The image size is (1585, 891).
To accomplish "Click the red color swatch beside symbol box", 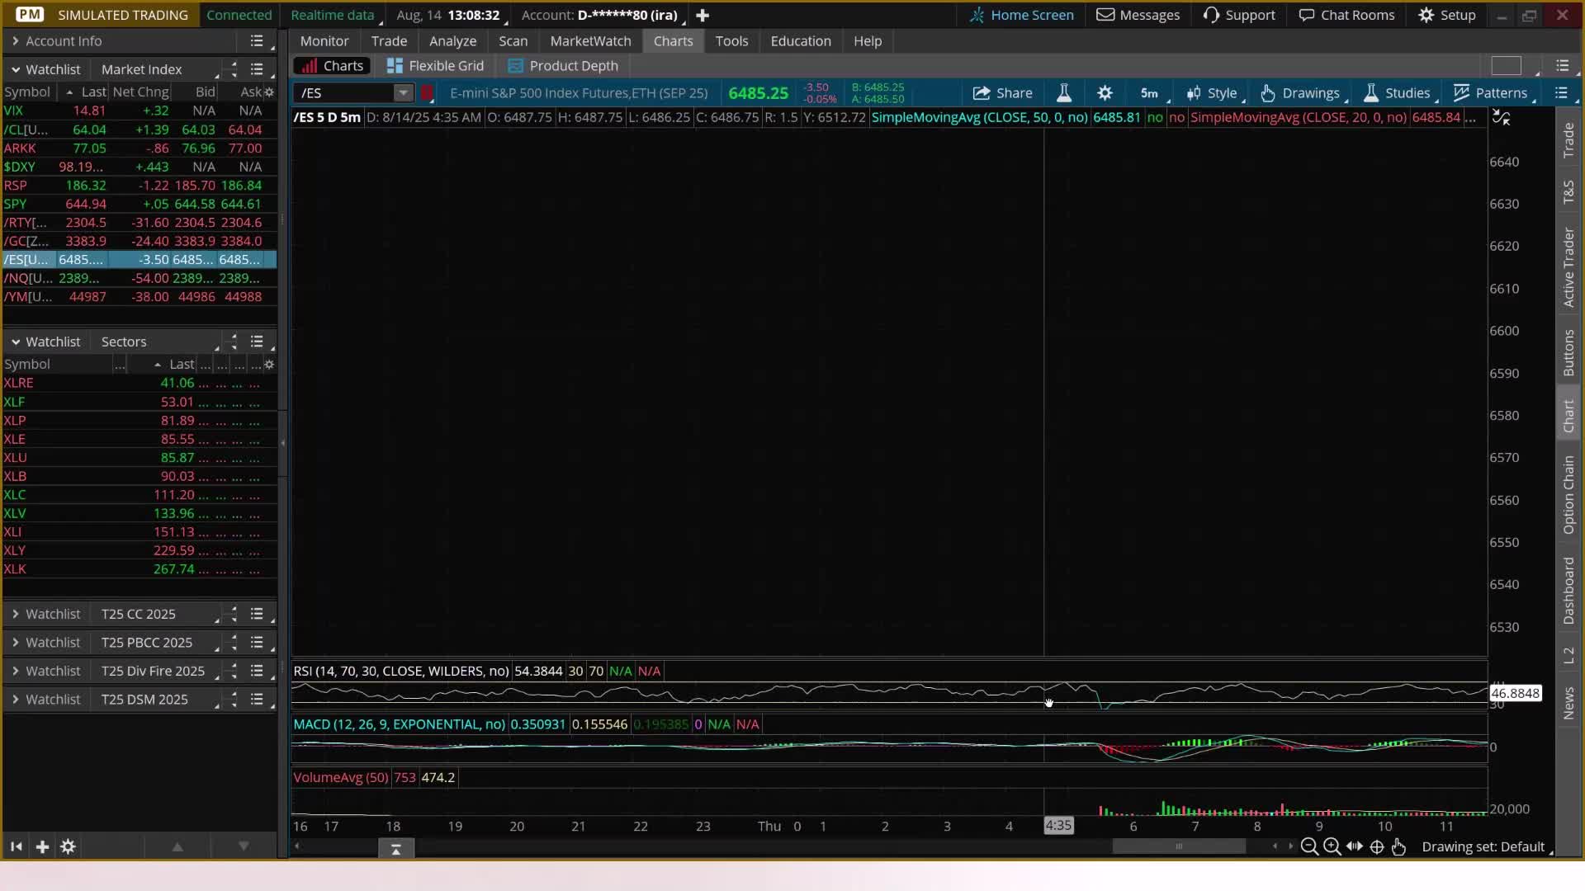I will point(427,93).
